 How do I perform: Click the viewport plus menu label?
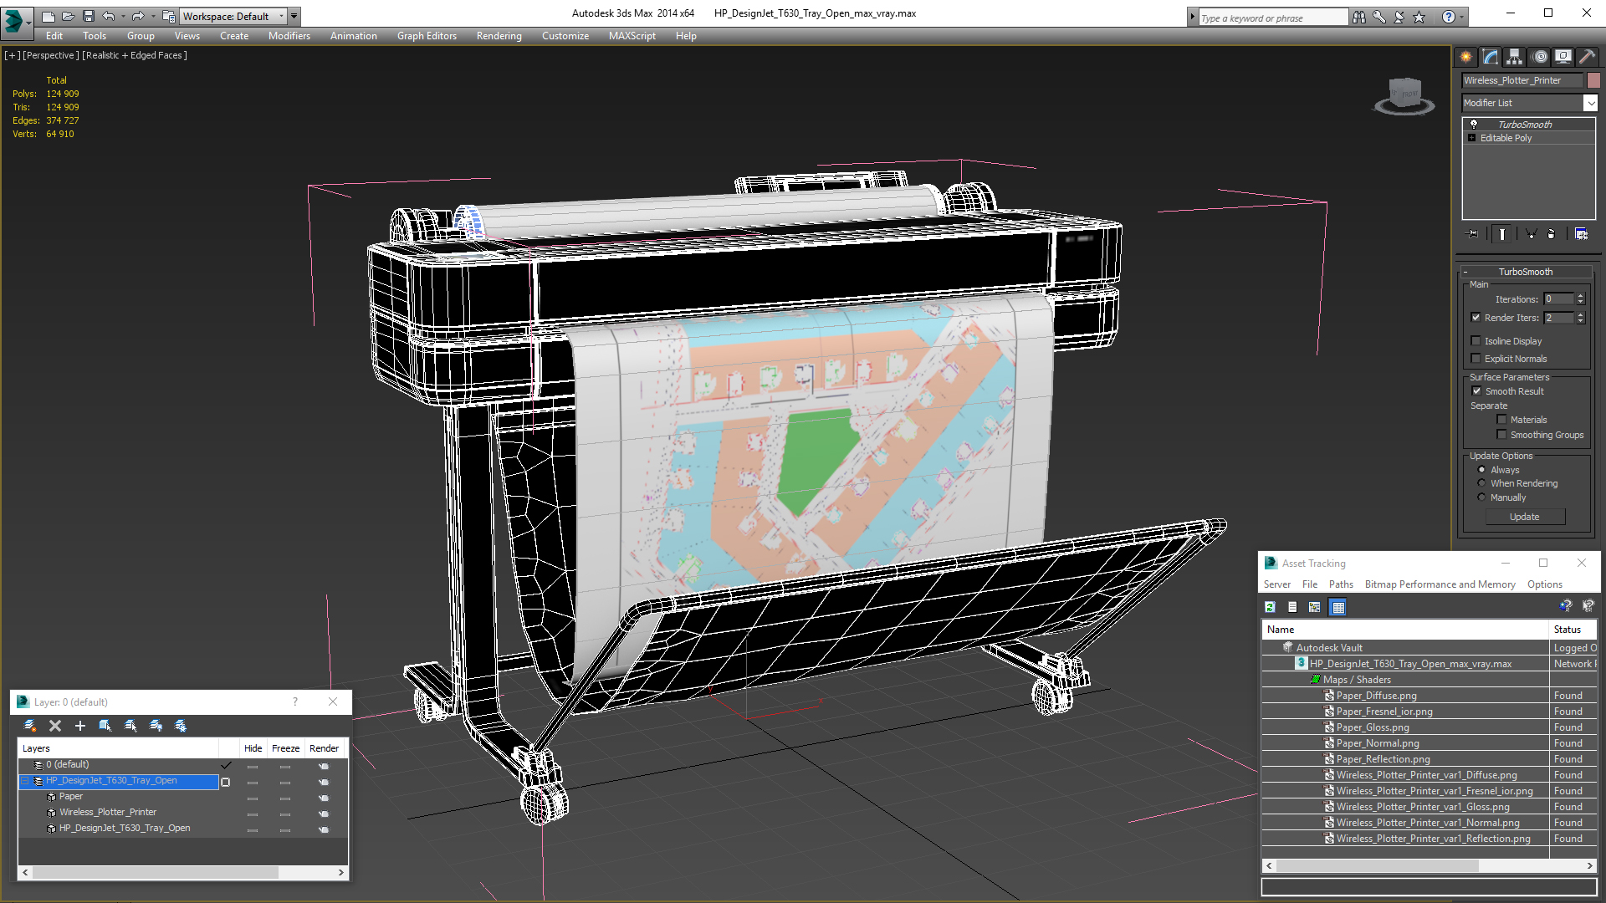click(12, 55)
